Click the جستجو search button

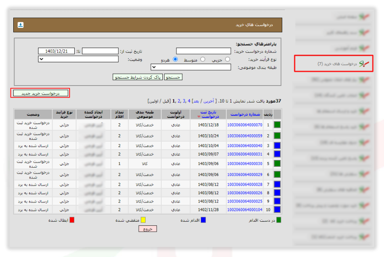173,77
